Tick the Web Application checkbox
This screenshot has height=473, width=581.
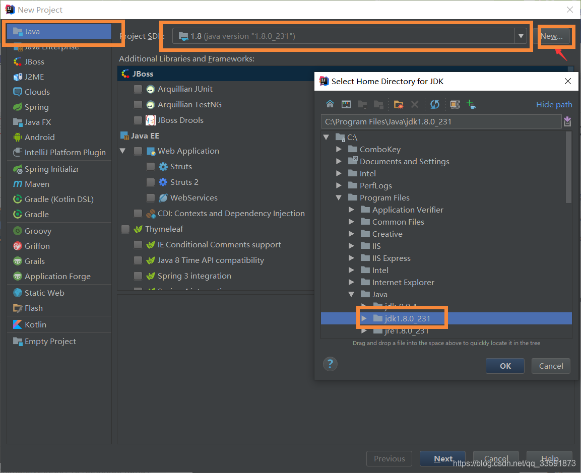point(138,151)
